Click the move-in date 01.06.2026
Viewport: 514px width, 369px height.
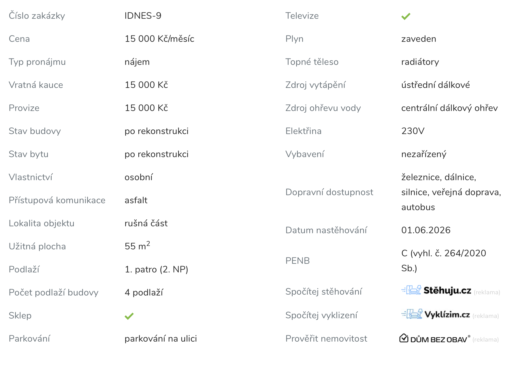pos(425,230)
